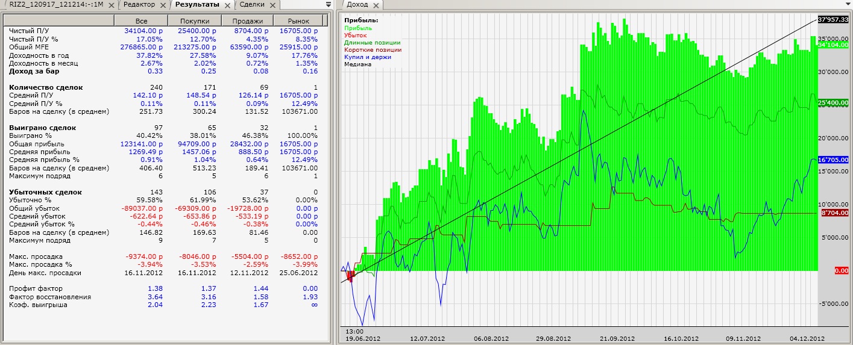Click the Прибыль legend entry in green
Image resolution: width=853 pixels, height=345 pixels.
coord(358,28)
